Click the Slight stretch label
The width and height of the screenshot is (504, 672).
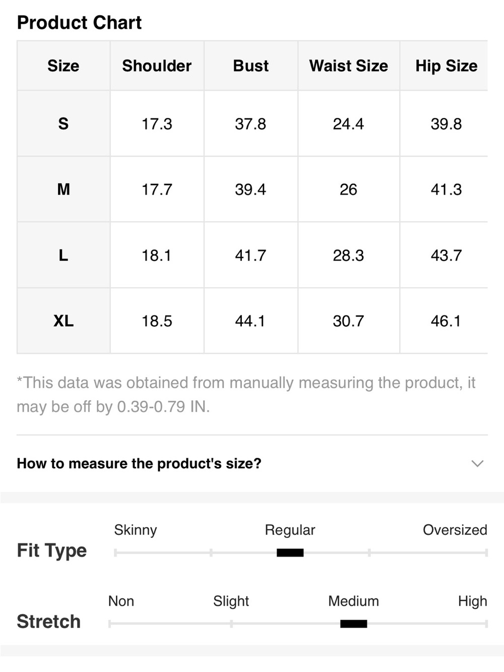click(231, 601)
